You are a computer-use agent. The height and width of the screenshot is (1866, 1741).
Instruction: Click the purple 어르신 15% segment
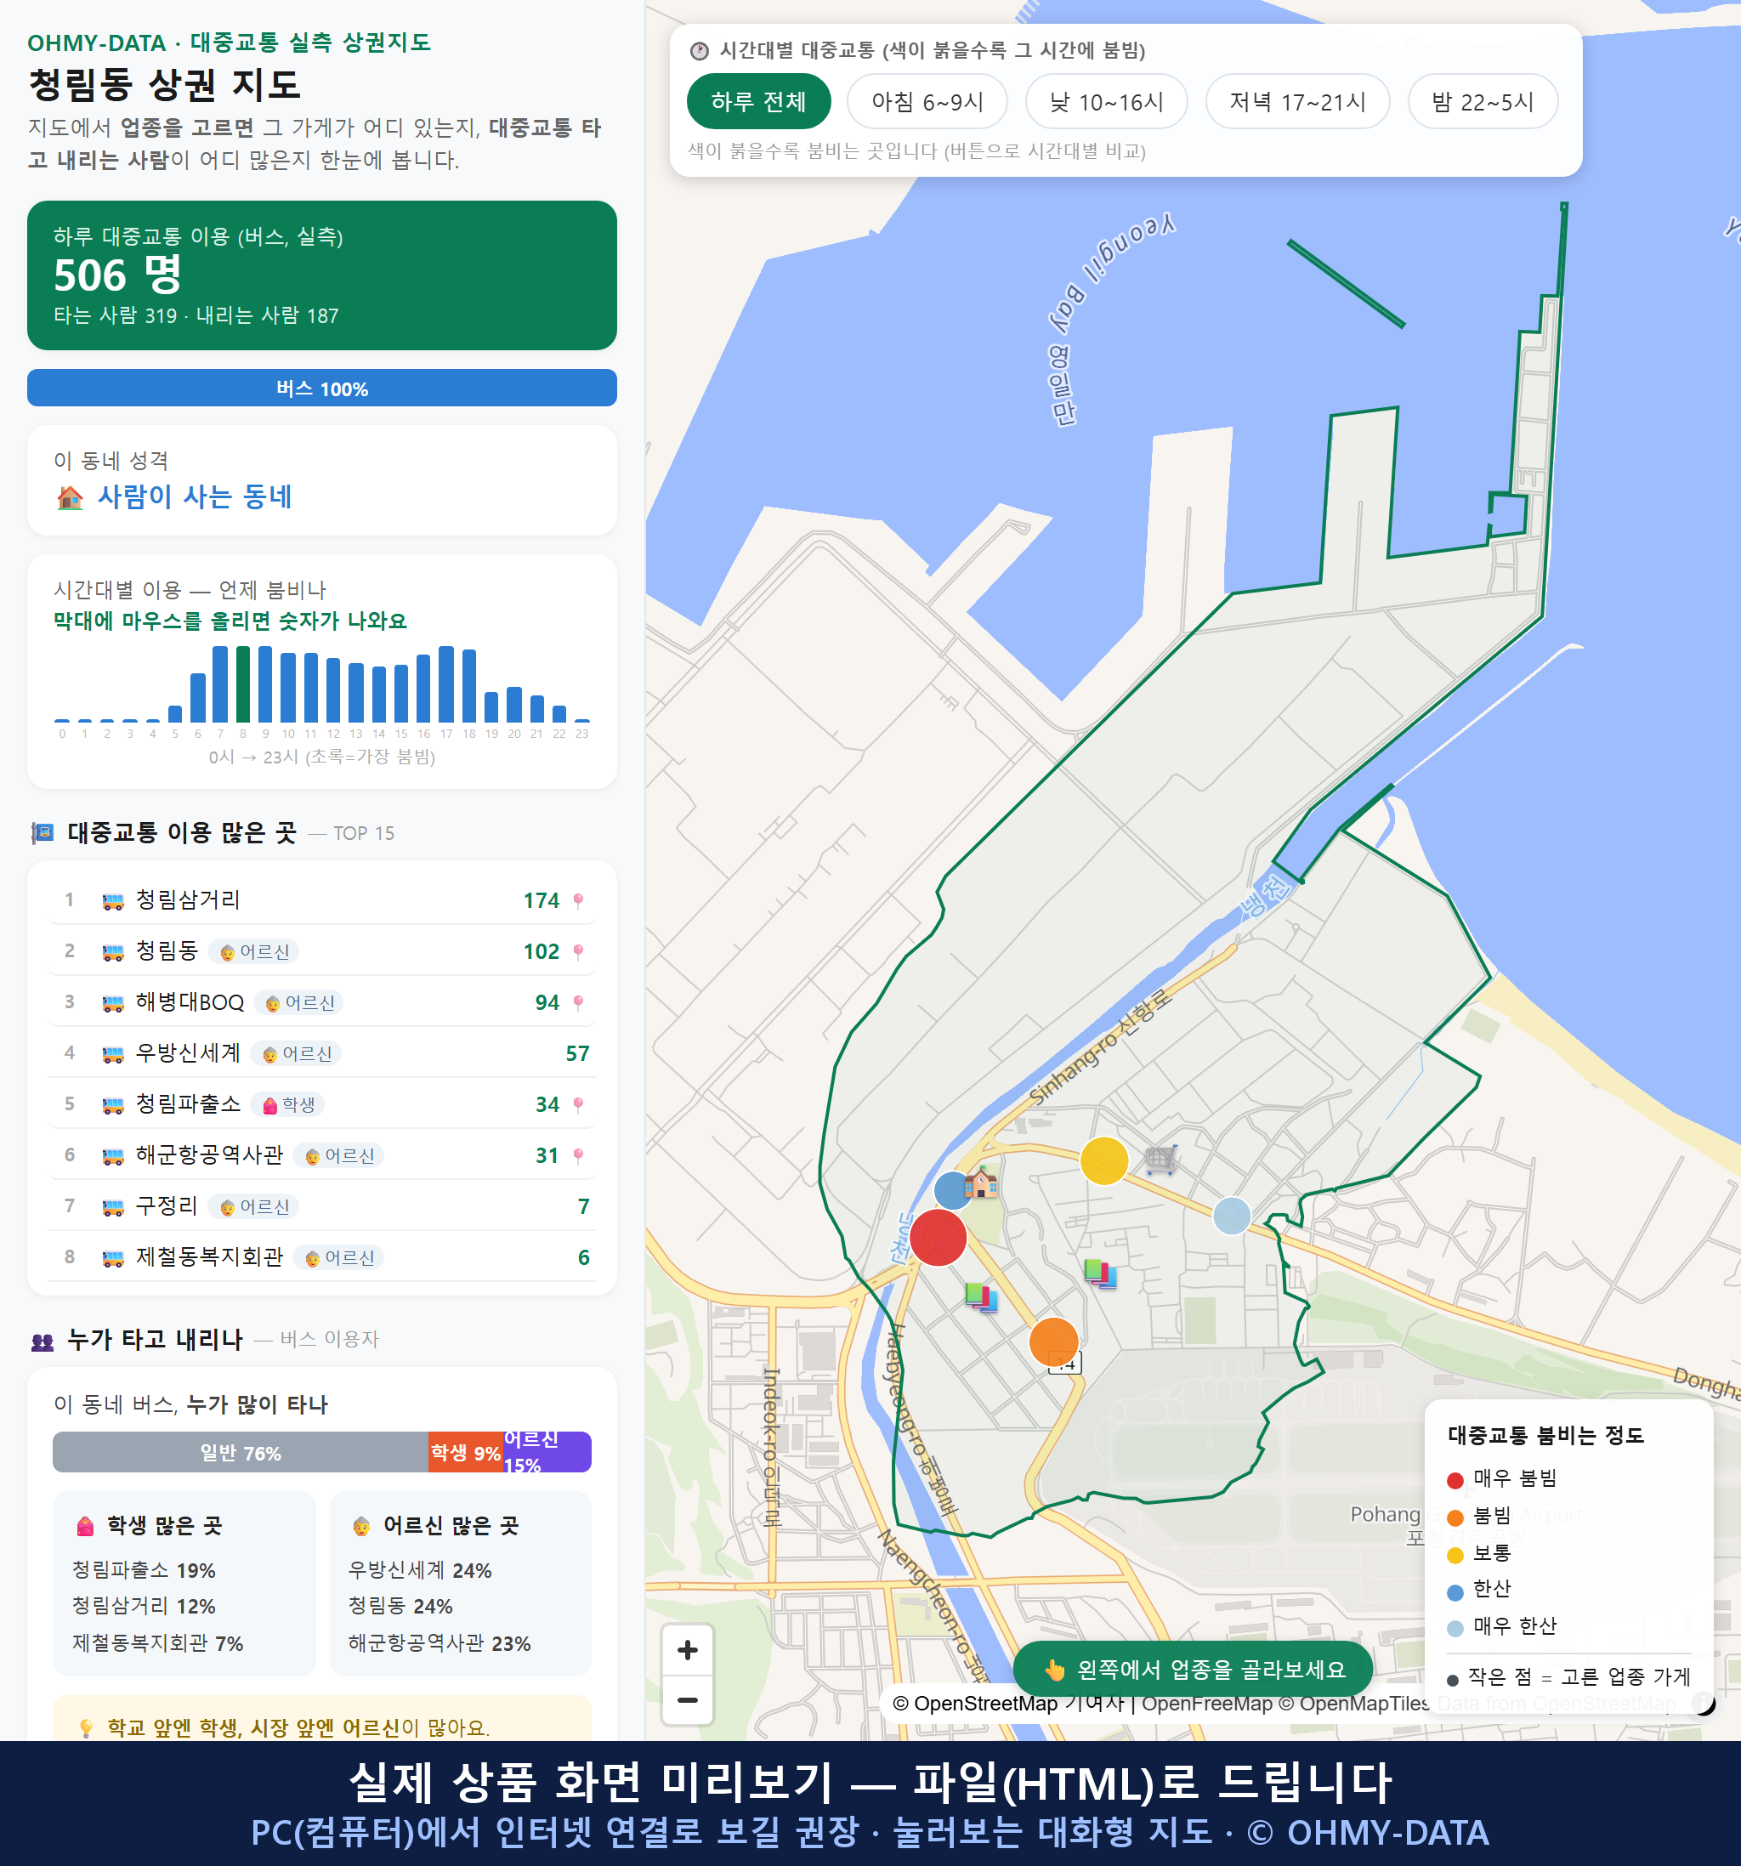click(x=547, y=1452)
